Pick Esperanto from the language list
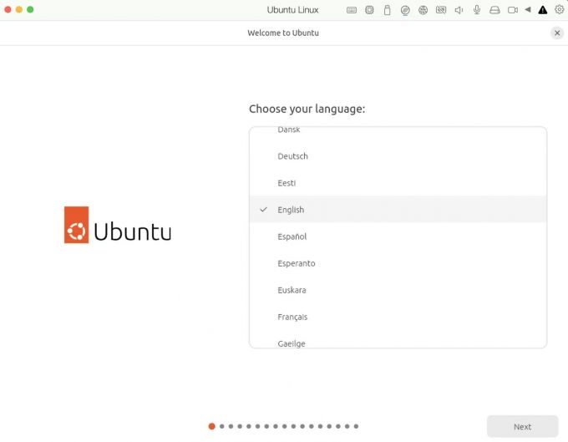 [x=398, y=263]
